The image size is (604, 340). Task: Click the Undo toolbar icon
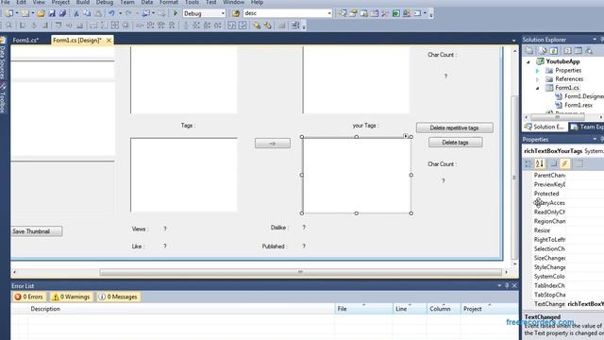[111, 13]
